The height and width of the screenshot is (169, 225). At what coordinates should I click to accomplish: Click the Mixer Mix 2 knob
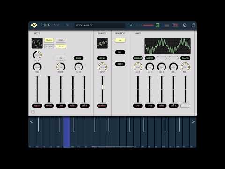[x=150, y=67]
